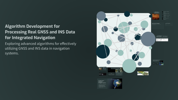Open the Introduction to Integrated Navigation Systems slide
Viewport: 178px width, 100px height.
point(109,84)
